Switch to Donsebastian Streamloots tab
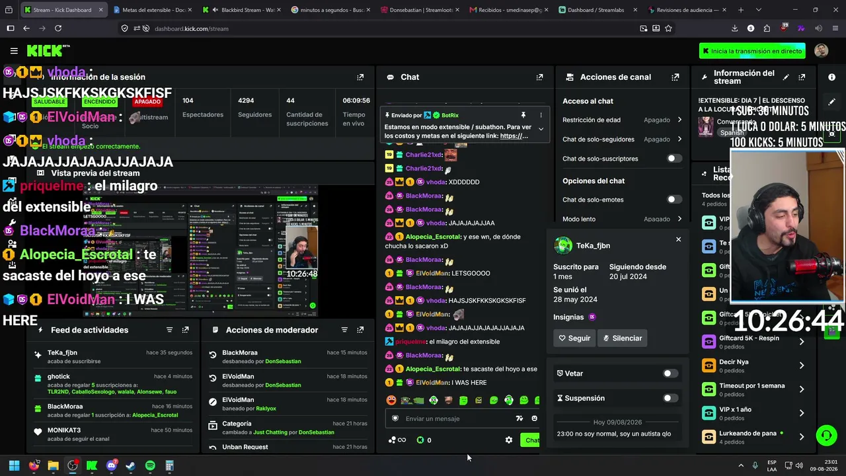Screen dimensions: 846x476 coord(420,10)
